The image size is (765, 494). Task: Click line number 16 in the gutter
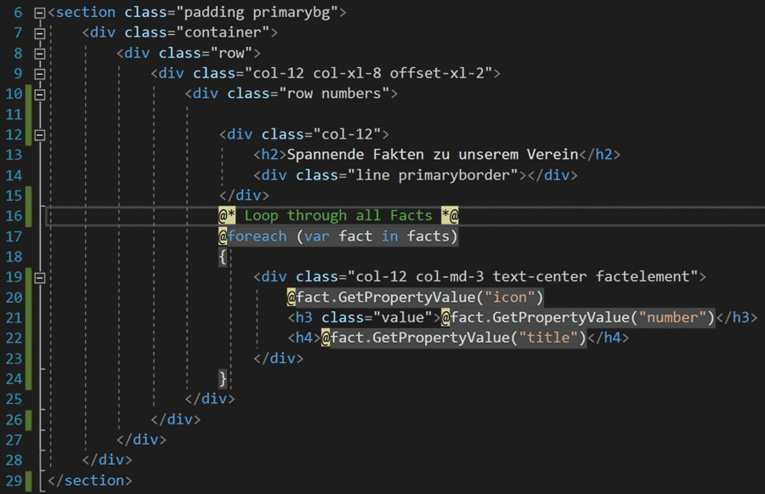(x=14, y=216)
